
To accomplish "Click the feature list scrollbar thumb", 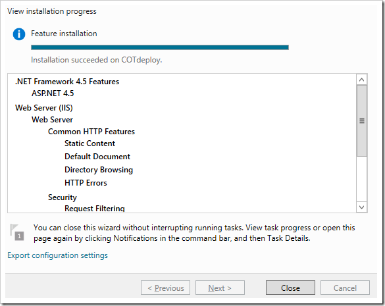I will click(x=362, y=120).
